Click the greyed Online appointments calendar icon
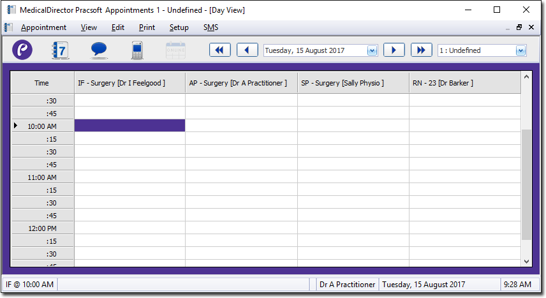 click(x=175, y=50)
